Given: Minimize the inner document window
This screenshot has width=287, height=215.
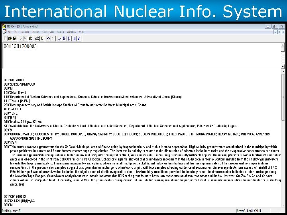Looking at the screenshot, I should [x=275, y=32].
